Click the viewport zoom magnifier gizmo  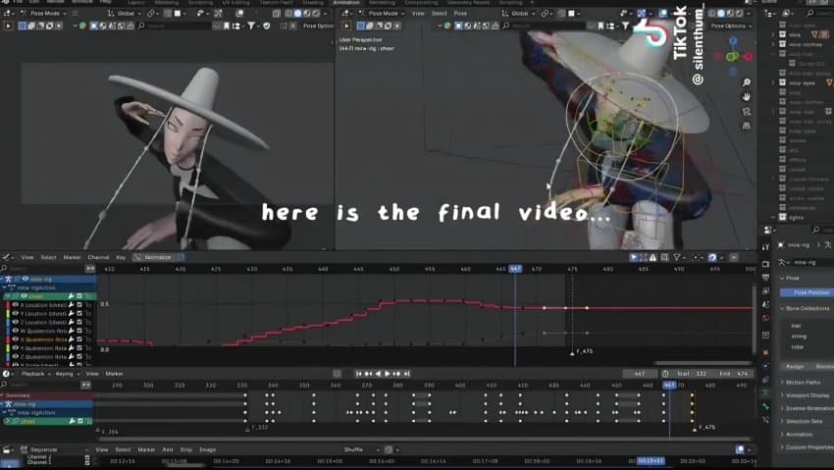747,82
